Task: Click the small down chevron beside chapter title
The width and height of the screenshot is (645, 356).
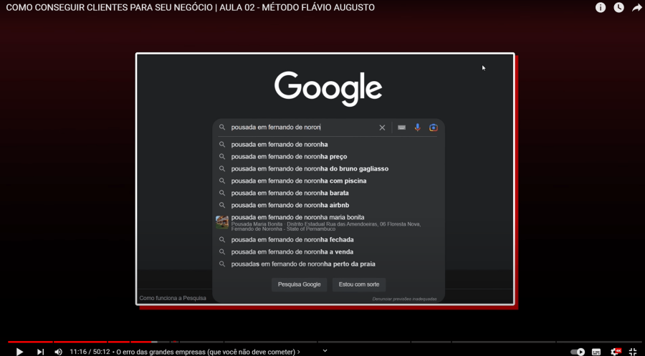Action: (325, 351)
